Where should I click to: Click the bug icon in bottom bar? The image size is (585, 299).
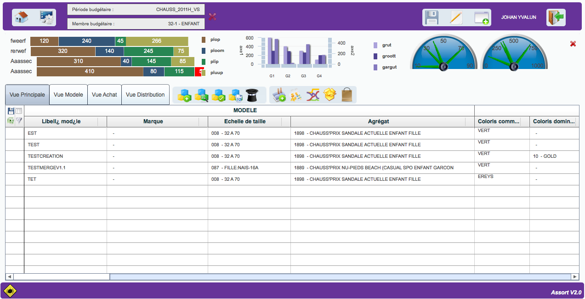click(10, 291)
